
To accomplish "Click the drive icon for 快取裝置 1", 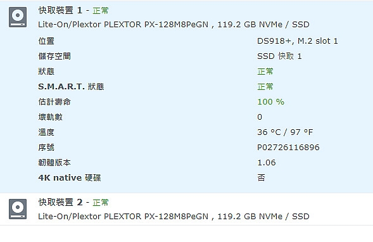I will [18, 17].
